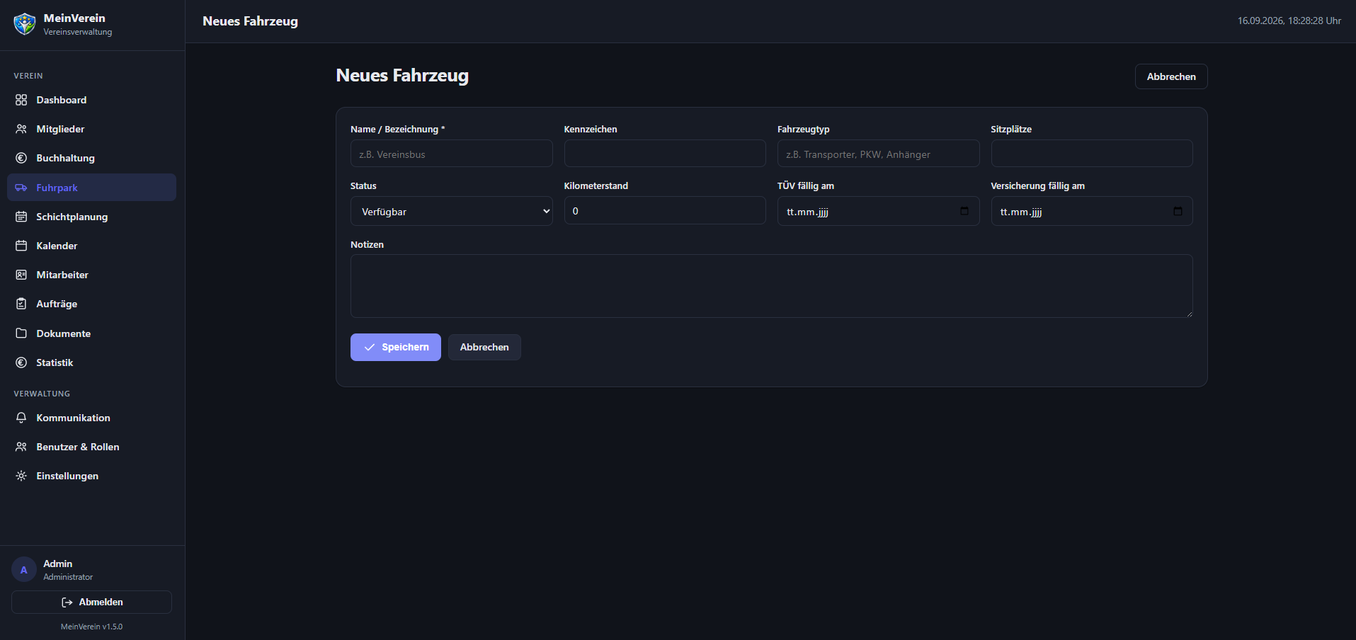The image size is (1356, 640).
Task: Log out with the Abmelden button
Action: (91, 602)
